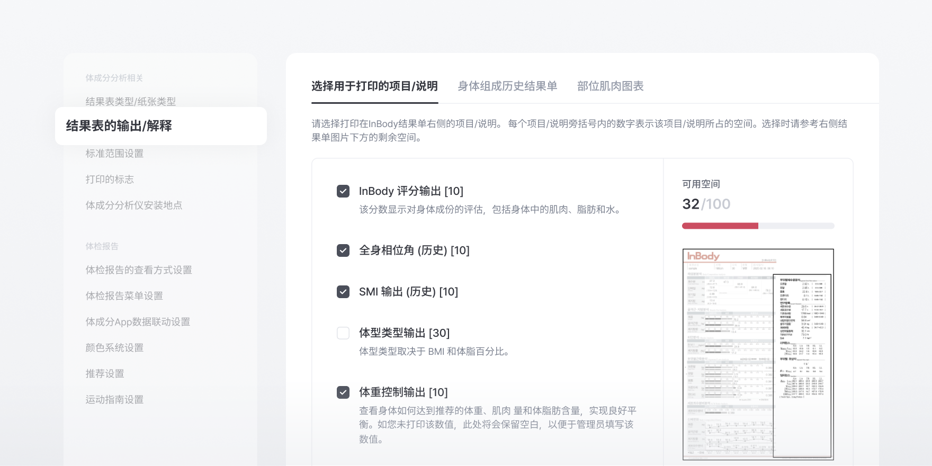Toggle 全身相位角 (历史) checkbox
Image resolution: width=932 pixels, height=466 pixels.
(343, 250)
